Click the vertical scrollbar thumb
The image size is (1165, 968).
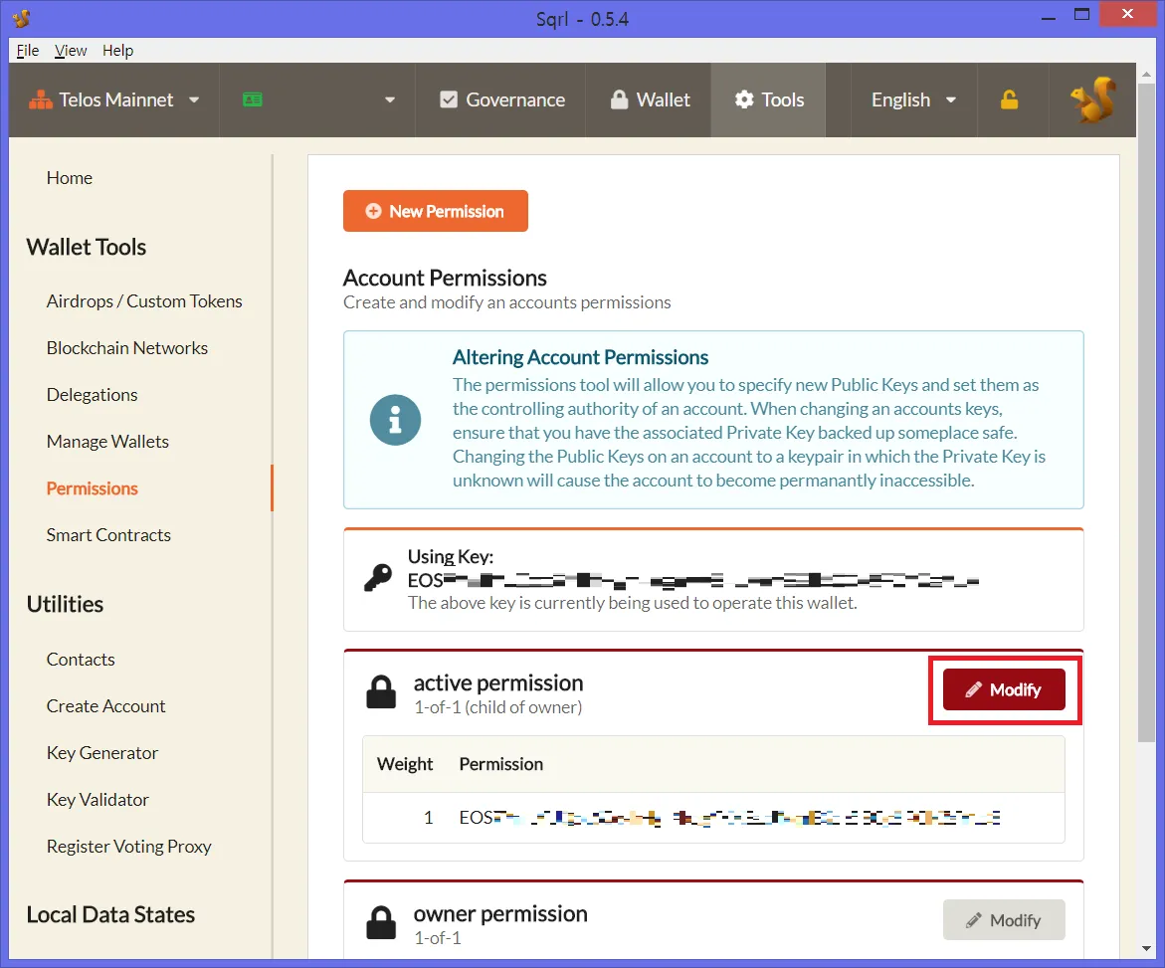click(1146, 412)
